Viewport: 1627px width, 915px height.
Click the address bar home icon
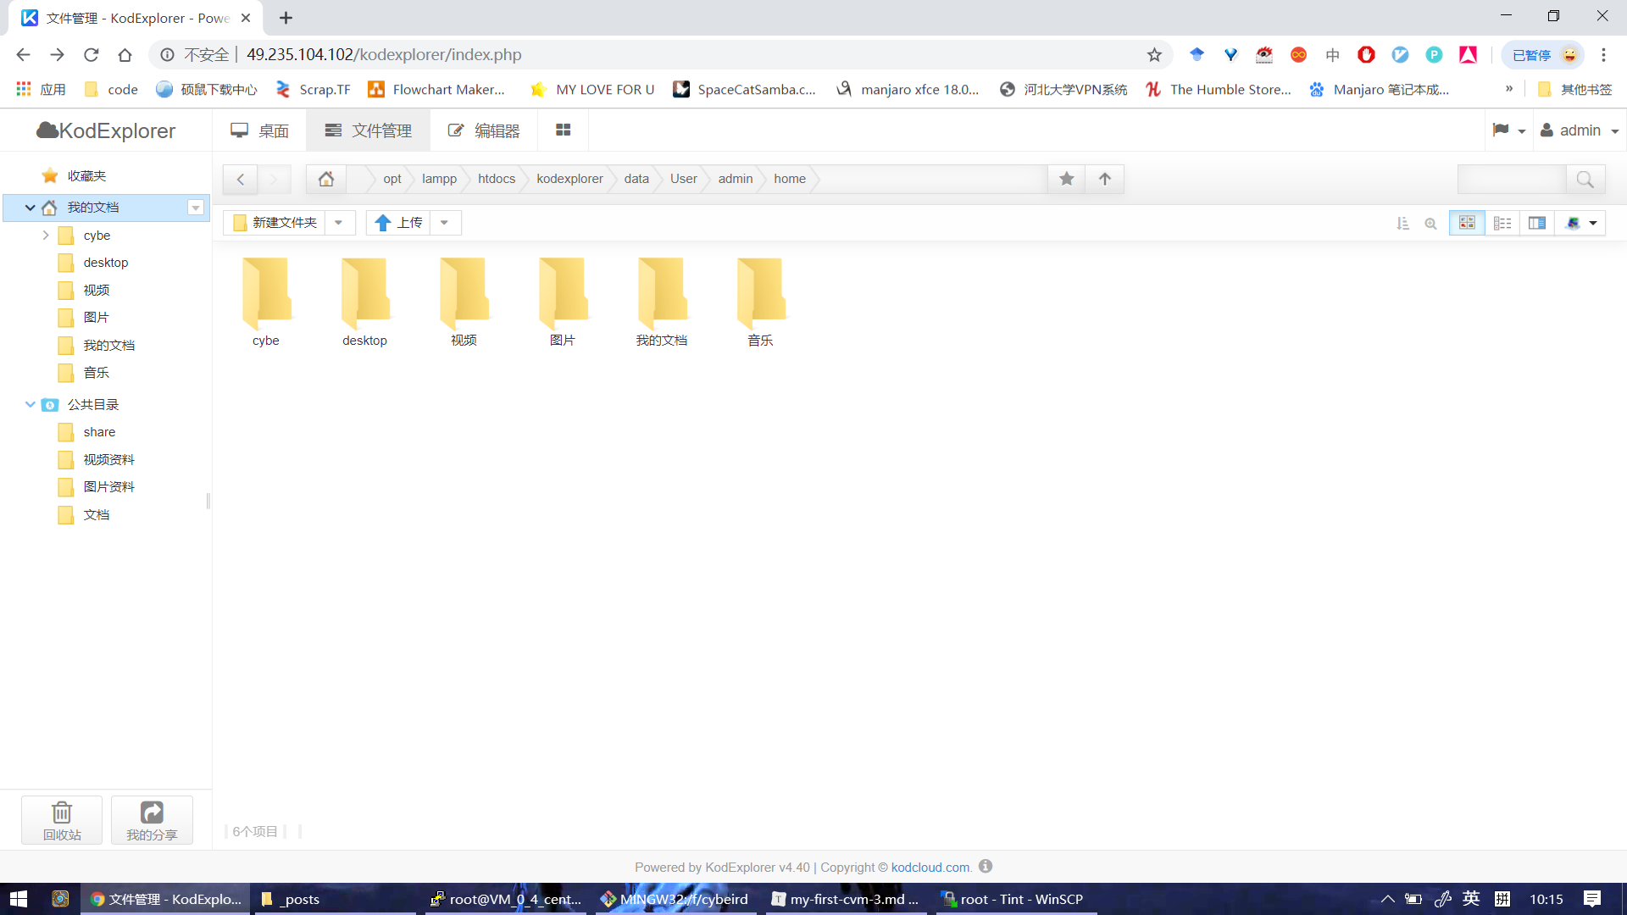326,179
